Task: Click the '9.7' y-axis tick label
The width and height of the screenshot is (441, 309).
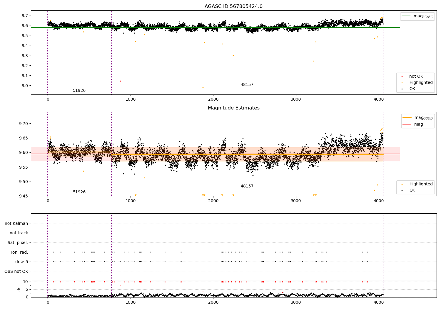Action: (x=25, y=16)
